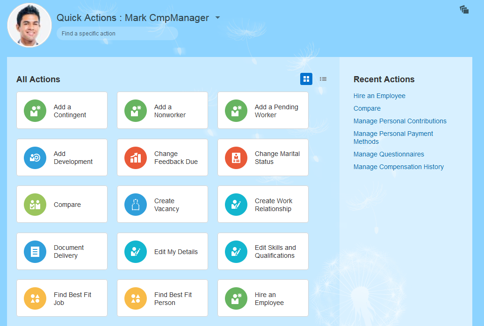This screenshot has height=326, width=484.
Task: Open Manage Personal Contributions link
Action: 400,121
